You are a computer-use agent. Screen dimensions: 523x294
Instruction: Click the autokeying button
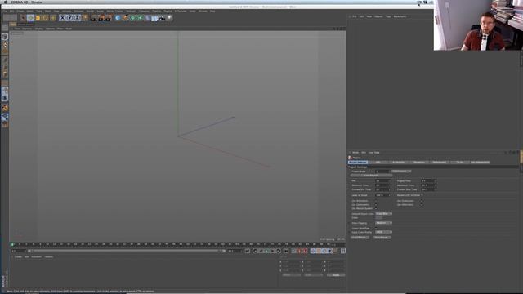point(299,251)
